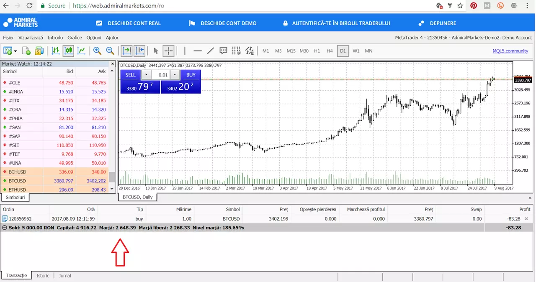Set timeframe to H1

point(317,51)
